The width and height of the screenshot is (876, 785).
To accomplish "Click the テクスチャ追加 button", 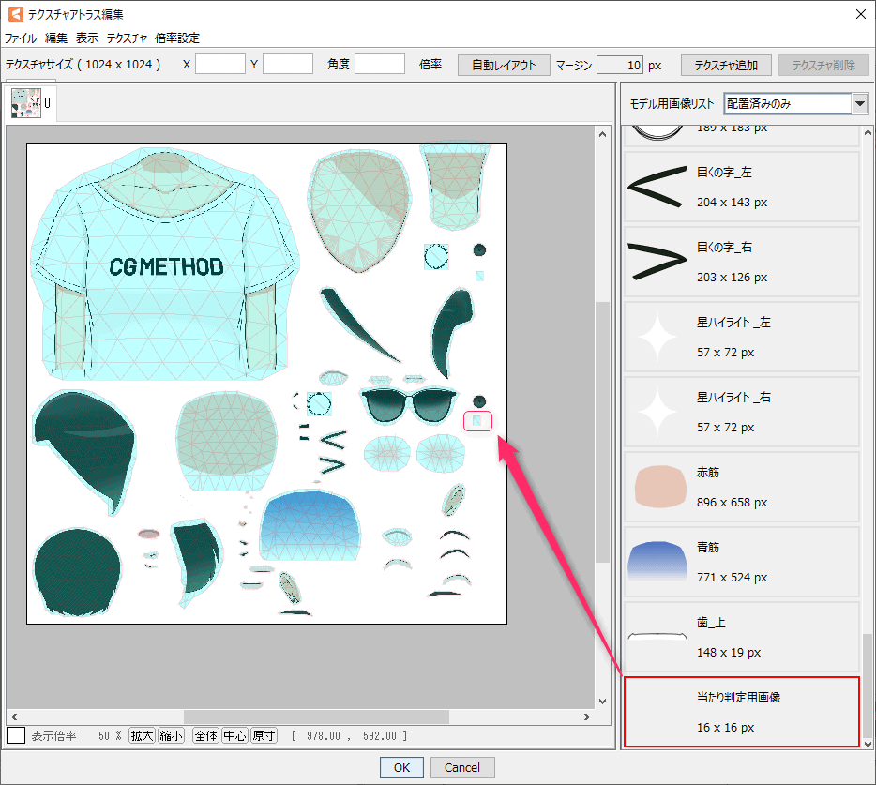I will point(726,65).
